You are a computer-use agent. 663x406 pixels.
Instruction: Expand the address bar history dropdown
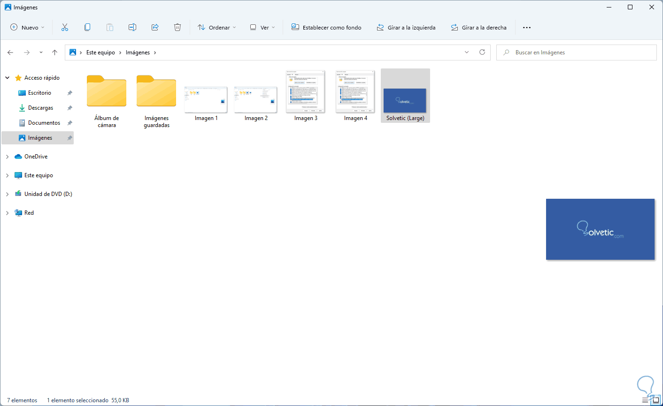point(467,52)
